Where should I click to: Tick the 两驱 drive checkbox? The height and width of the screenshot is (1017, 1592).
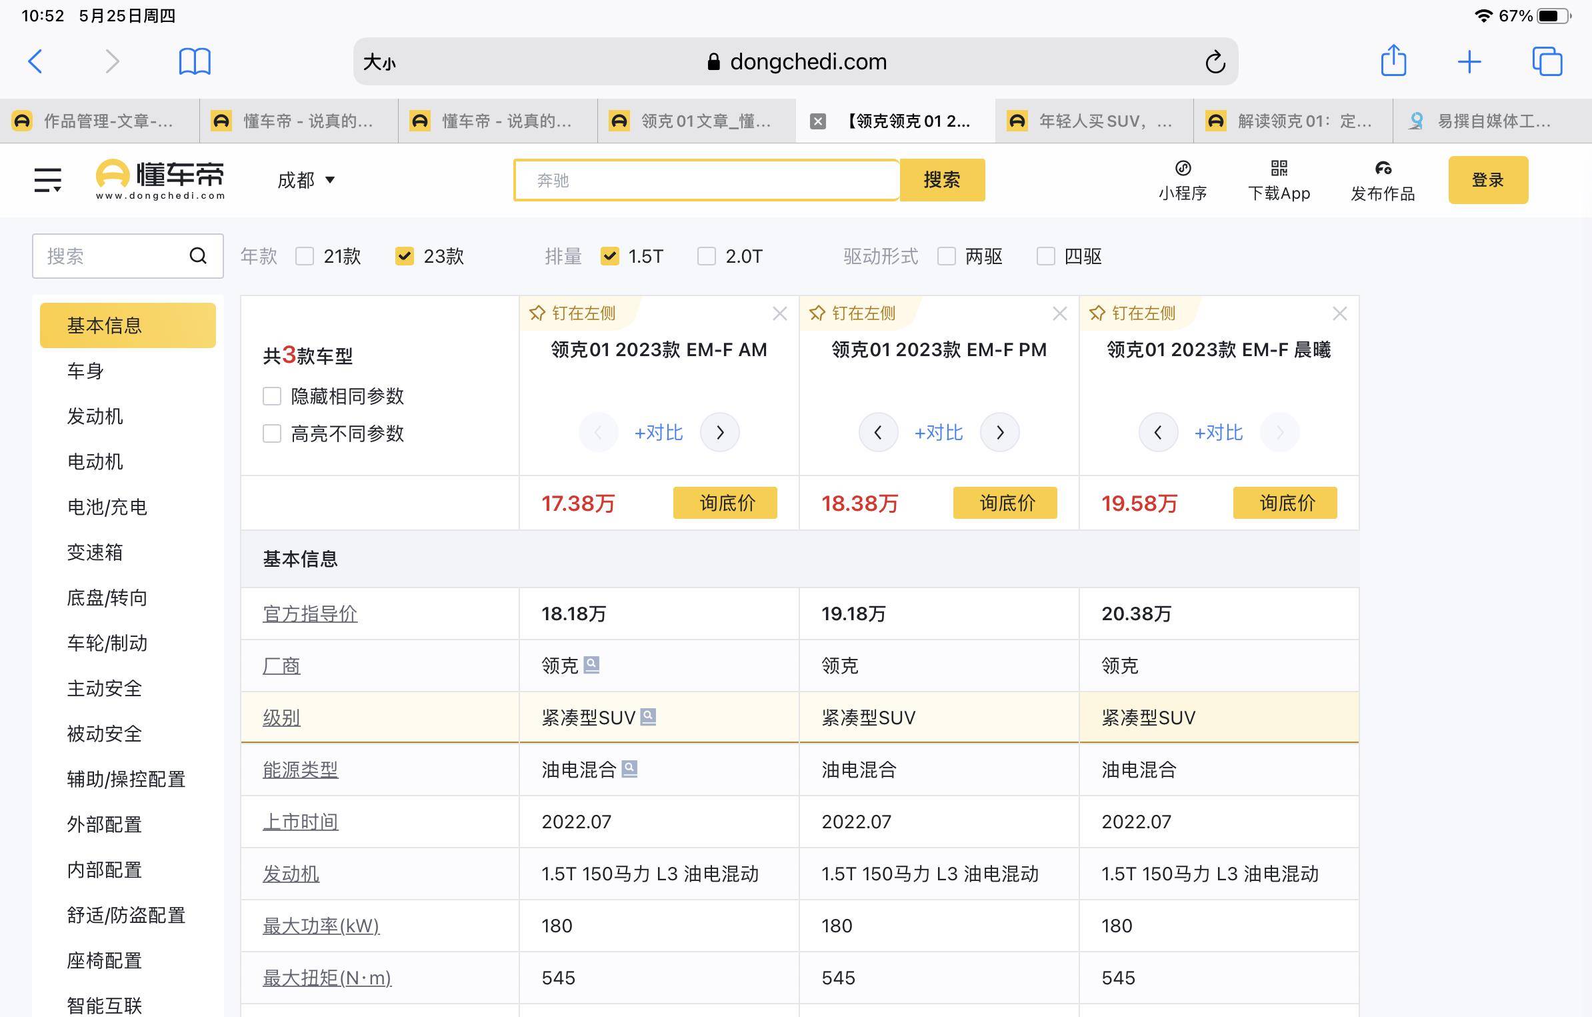(x=946, y=256)
